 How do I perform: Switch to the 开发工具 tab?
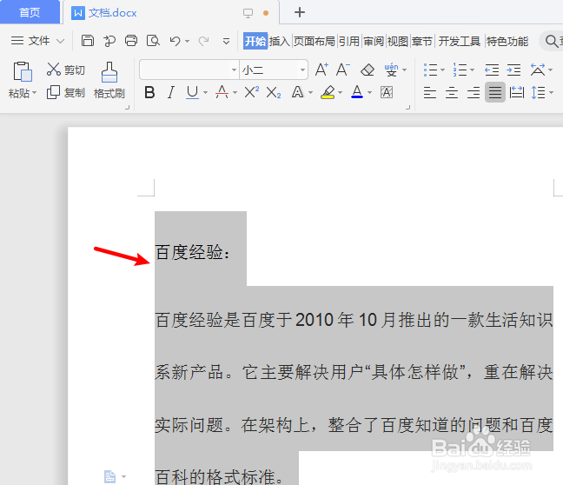[460, 42]
